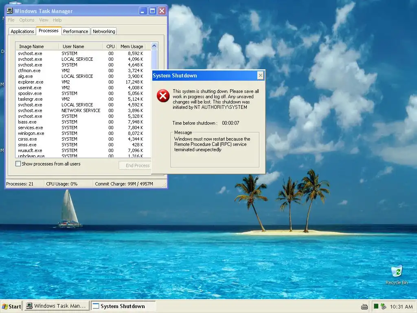Open the File menu in Task Manager
The height and width of the screenshot is (313, 417).
(11, 20)
